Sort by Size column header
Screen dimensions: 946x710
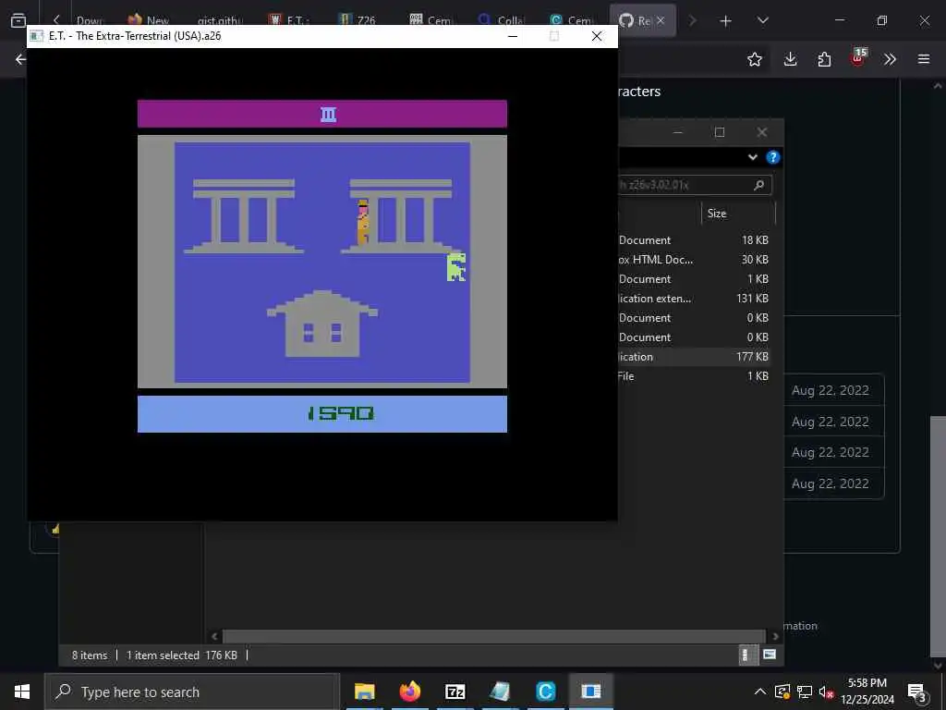pos(717,214)
